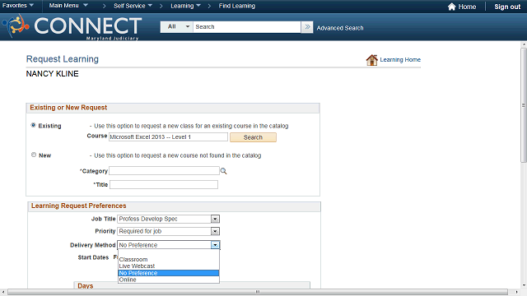The width and height of the screenshot is (527, 296).
Task: Select the New request radio button
Action: click(34, 155)
